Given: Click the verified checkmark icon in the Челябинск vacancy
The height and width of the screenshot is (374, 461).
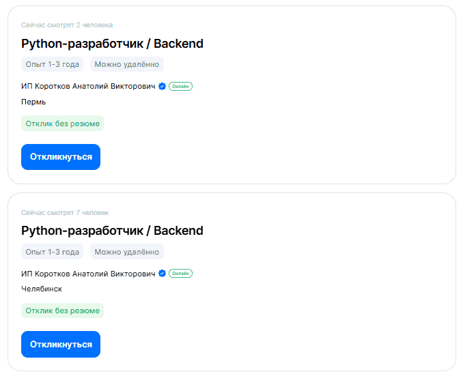Looking at the screenshot, I should pos(163,274).
